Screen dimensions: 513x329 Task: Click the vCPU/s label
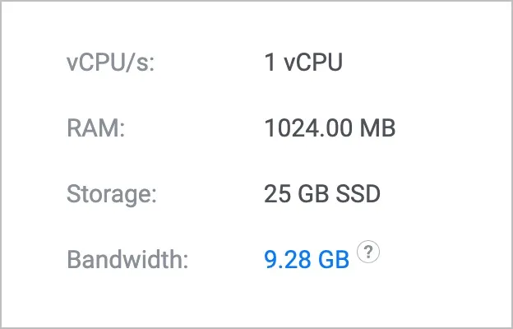pyautogui.click(x=110, y=63)
